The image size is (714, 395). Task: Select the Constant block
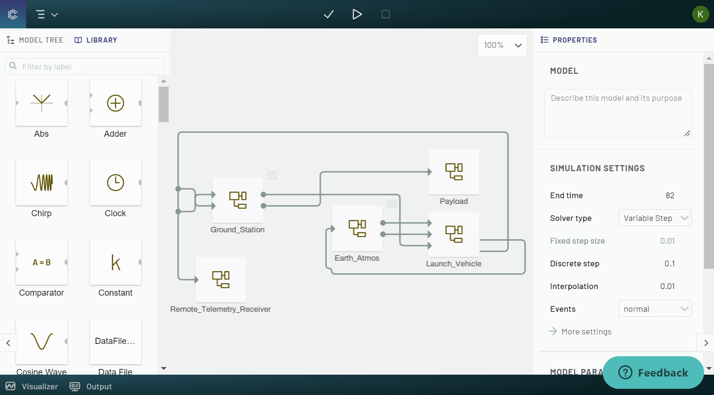[x=115, y=262]
